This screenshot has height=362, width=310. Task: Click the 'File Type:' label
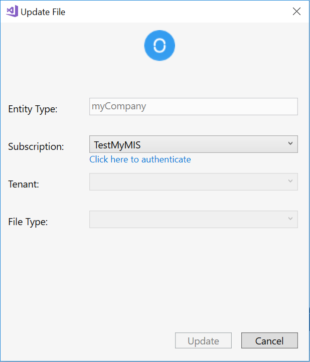[x=28, y=222]
